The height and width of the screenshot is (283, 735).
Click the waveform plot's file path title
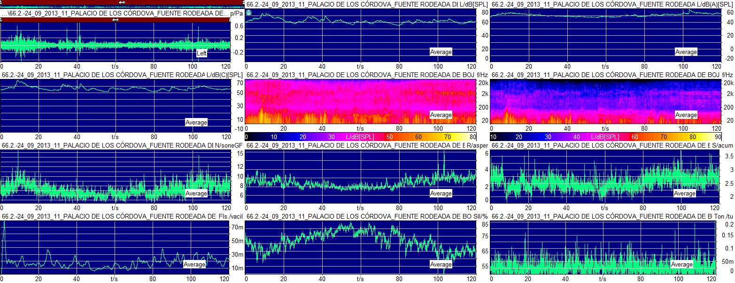(x=115, y=14)
